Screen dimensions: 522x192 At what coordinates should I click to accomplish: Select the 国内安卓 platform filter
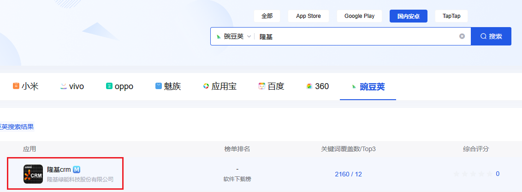click(x=408, y=16)
